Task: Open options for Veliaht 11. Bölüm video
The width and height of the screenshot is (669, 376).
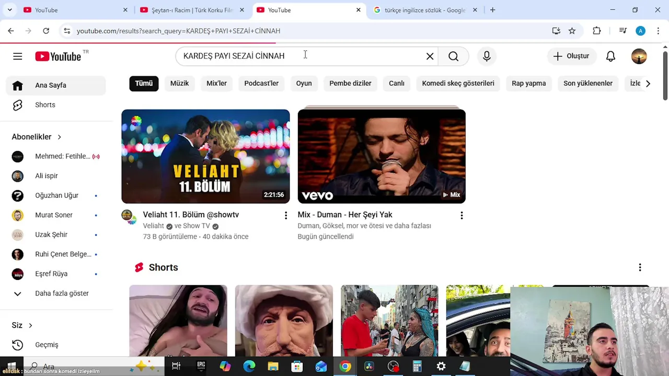Action: 286,215
